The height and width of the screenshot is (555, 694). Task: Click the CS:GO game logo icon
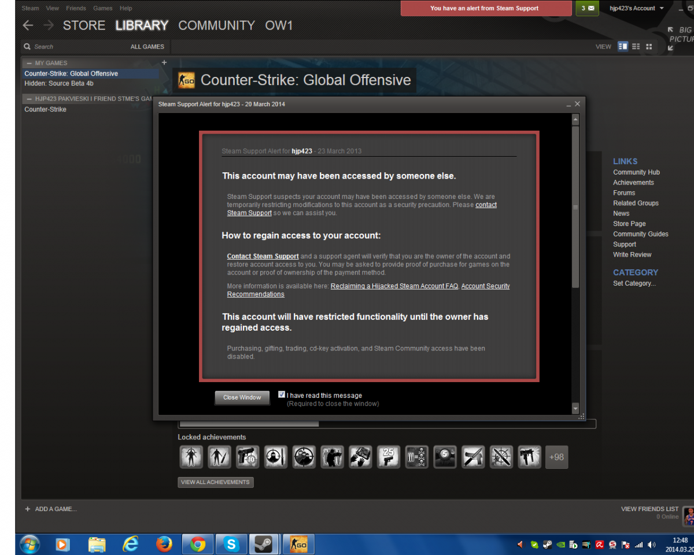tap(186, 80)
